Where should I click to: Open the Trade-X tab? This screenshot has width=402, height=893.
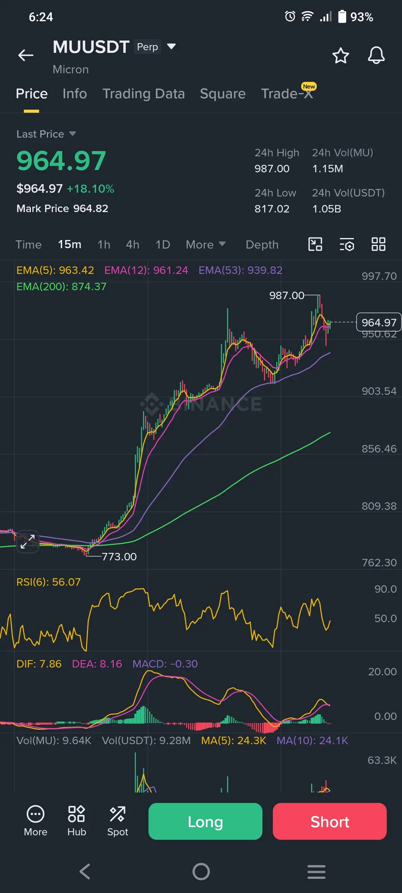(x=287, y=94)
